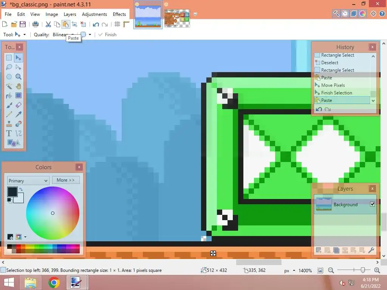387x290 pixels.
Task: Select the Paintbrush tool
Action: [x=9, y=105]
